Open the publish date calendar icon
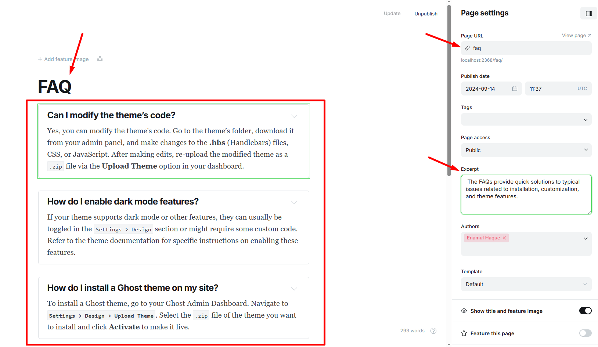Screen dimensions: 598x347 coord(515,89)
